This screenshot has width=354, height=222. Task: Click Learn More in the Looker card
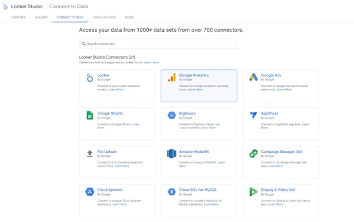coord(116,89)
